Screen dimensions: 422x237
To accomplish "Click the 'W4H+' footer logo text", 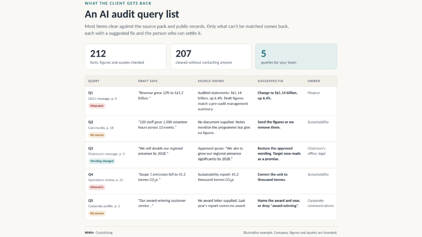I will 89,233.
